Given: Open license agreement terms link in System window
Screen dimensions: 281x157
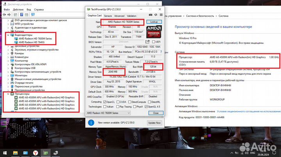Looking at the screenshot, I should click(x=249, y=111).
